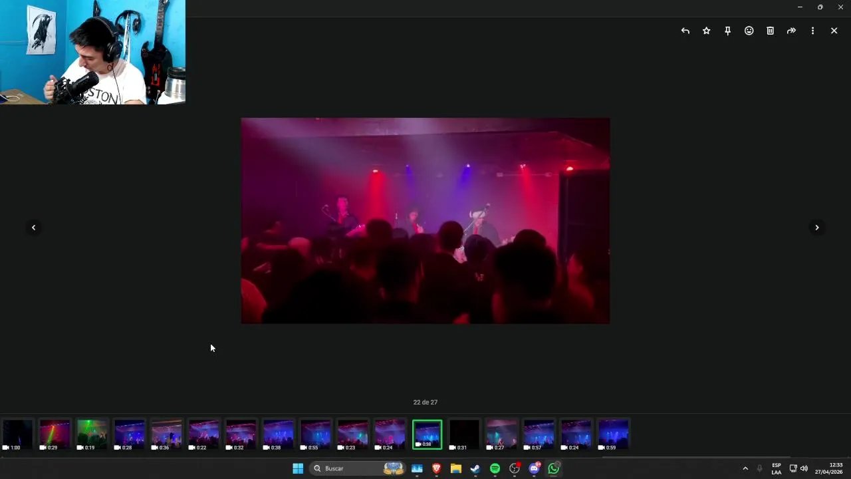Pin this media with the pin icon
Image resolution: width=851 pixels, height=479 pixels.
click(x=727, y=31)
